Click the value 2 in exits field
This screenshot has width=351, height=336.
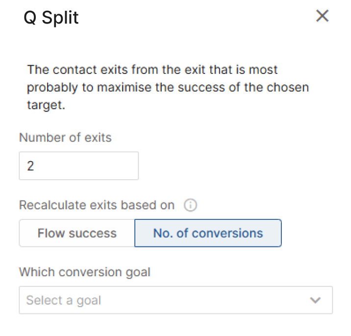(x=30, y=166)
